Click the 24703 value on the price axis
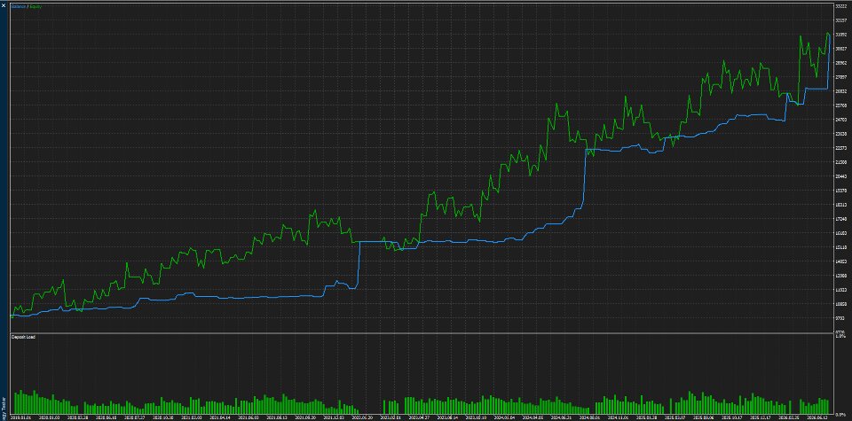The image size is (852, 421). (843, 120)
